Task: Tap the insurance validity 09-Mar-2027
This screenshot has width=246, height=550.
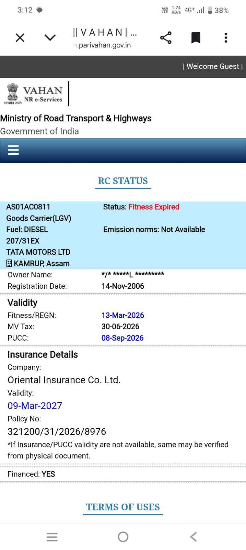Action: tap(35, 406)
